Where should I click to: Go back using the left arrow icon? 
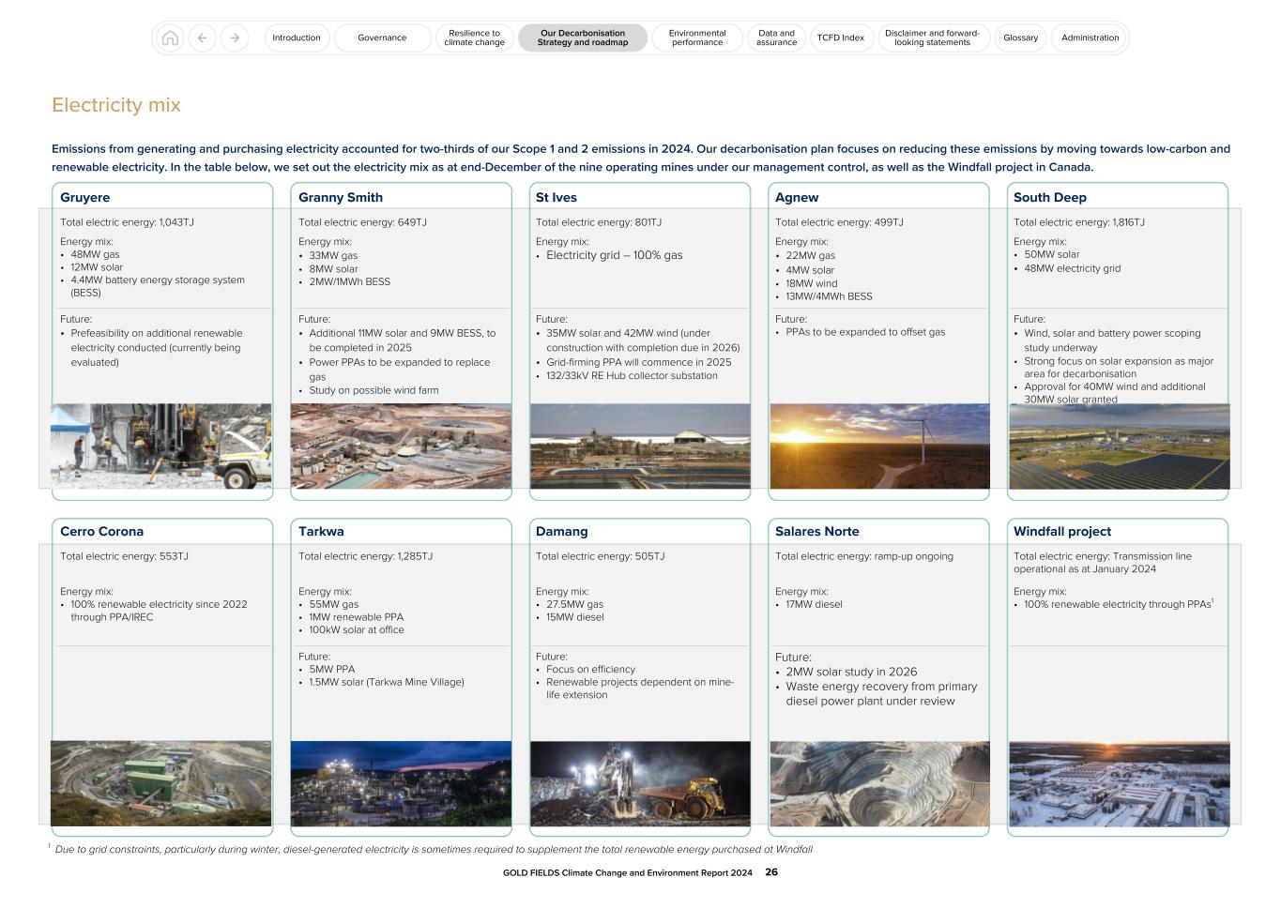point(203,38)
